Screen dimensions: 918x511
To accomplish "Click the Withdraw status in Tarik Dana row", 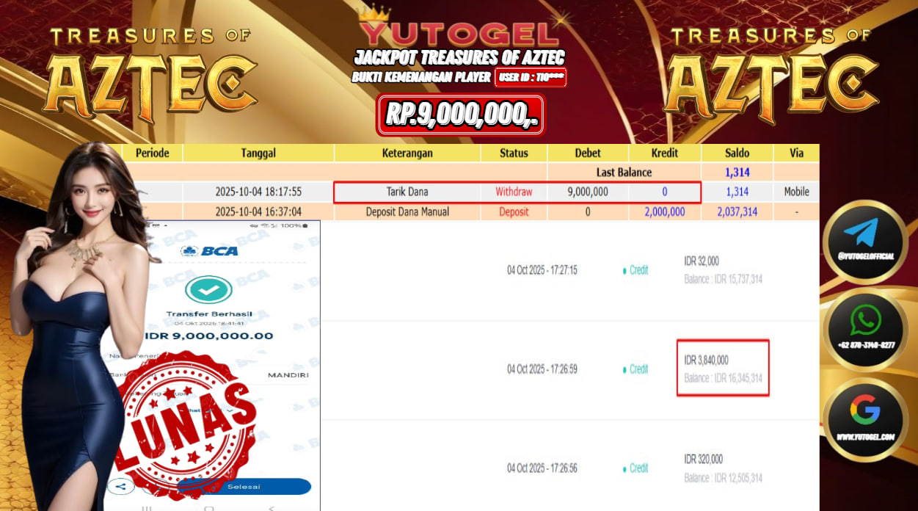I will [514, 192].
